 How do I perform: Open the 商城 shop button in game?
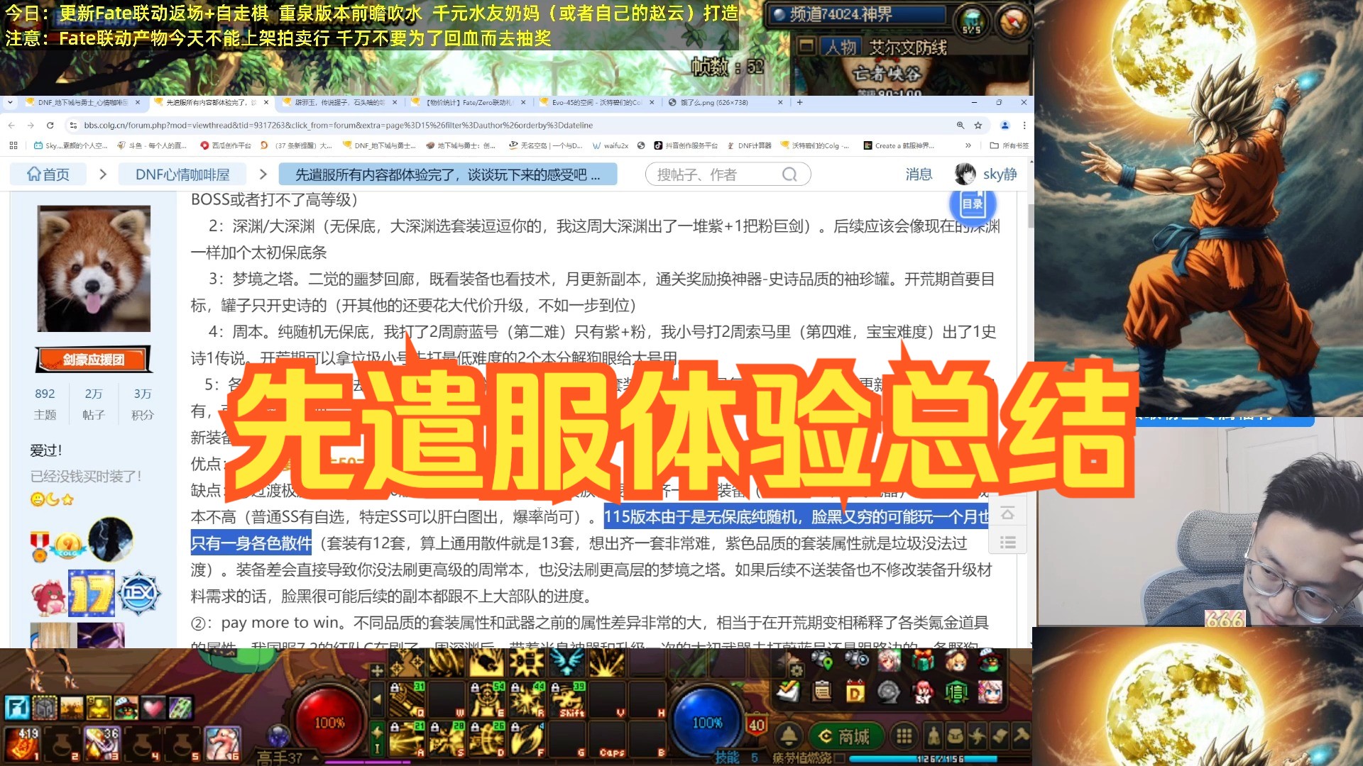pos(845,736)
